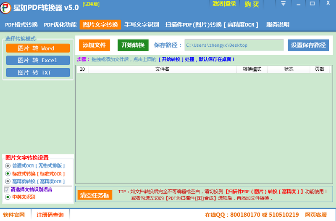Click the ID column header
This screenshot has height=221, width=336.
[x=82, y=69]
